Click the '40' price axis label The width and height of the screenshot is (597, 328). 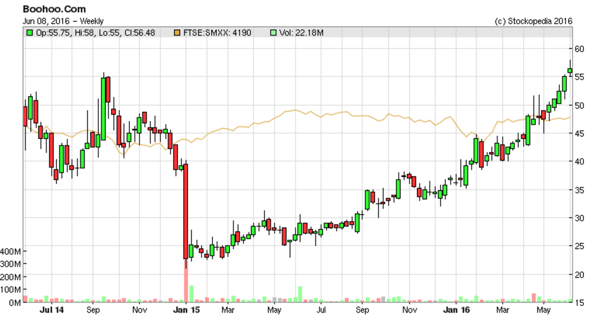(x=579, y=162)
